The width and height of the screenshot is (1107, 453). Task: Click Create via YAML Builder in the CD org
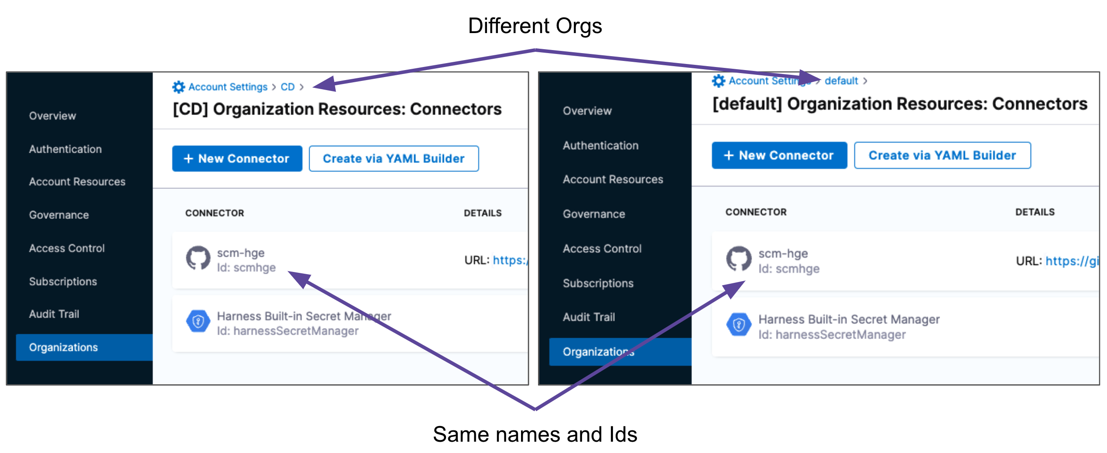[x=393, y=159]
